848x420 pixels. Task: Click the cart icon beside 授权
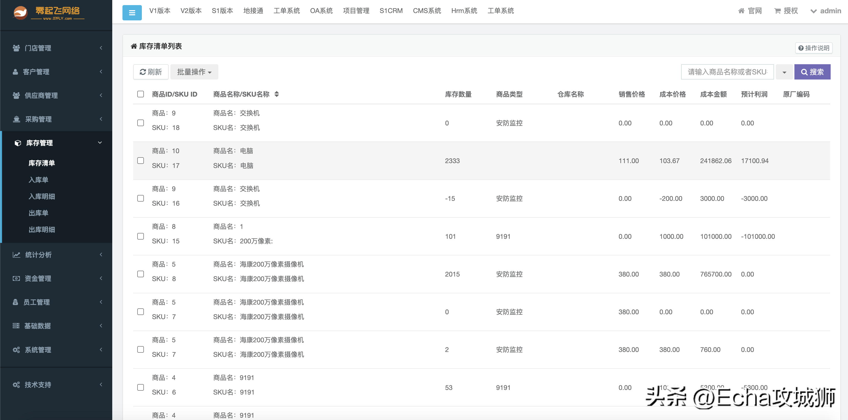point(778,11)
